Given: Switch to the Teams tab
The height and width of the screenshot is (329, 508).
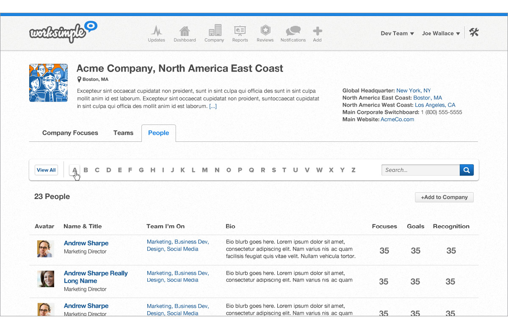Looking at the screenshot, I should [x=123, y=133].
